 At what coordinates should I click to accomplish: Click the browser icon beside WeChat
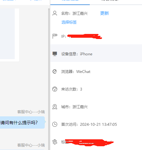click(55, 71)
